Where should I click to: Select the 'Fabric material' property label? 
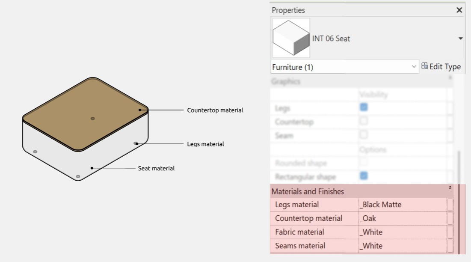(x=299, y=232)
